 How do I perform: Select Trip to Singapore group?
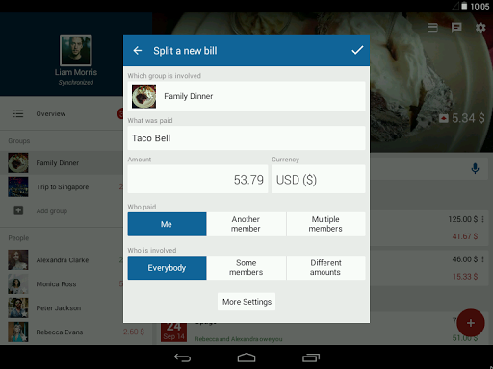pyautogui.click(x=62, y=187)
